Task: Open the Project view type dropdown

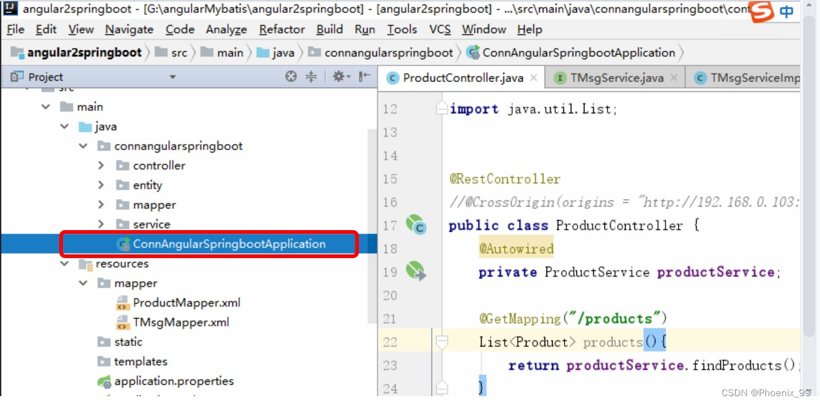Action: point(173,77)
